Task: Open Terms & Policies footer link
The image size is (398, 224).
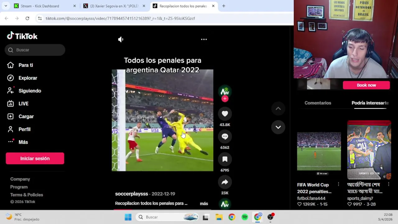Action: point(26,195)
